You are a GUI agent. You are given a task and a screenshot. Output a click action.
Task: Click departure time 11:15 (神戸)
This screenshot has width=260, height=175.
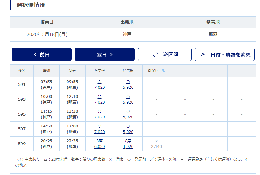point(46,114)
